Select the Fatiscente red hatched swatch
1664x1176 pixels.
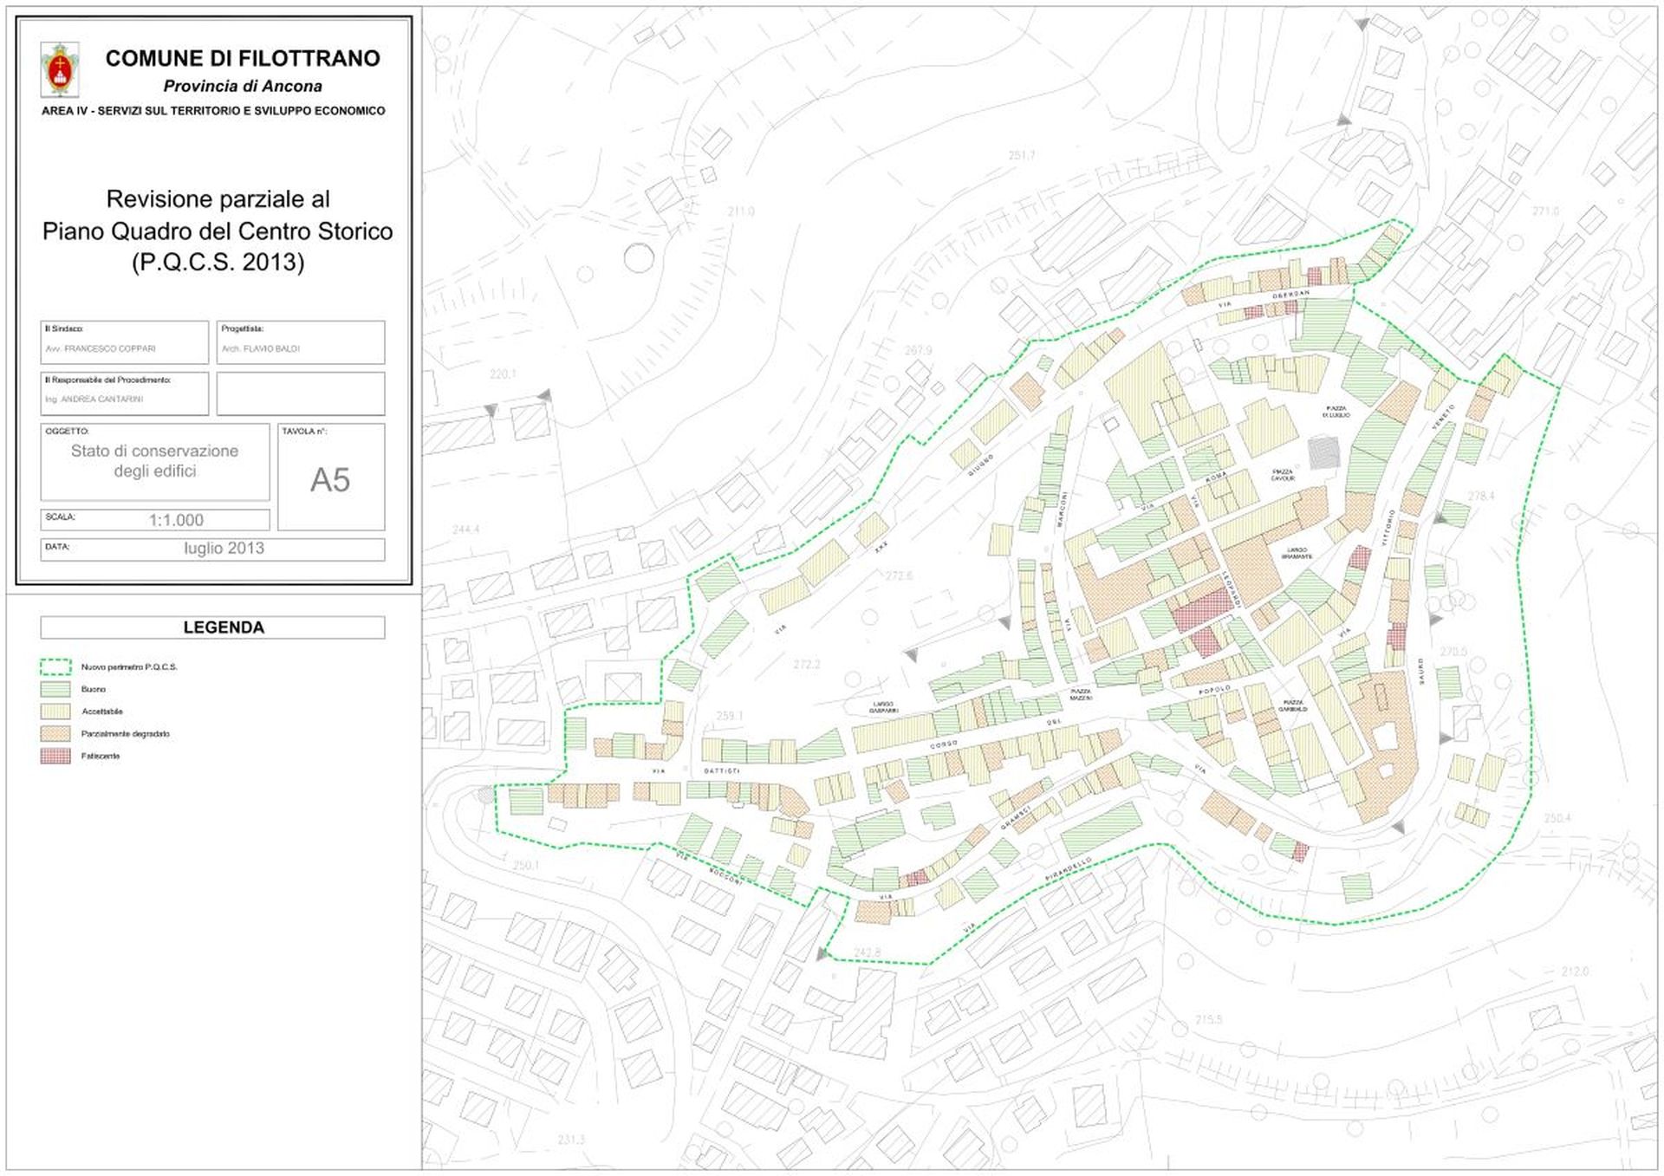pyautogui.click(x=55, y=756)
